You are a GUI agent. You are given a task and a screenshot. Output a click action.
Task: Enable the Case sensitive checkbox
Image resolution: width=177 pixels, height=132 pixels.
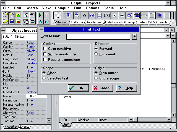(x=45, y=49)
